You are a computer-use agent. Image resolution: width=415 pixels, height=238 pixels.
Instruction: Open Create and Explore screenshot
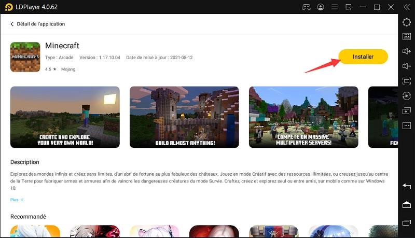pyautogui.click(x=65, y=117)
